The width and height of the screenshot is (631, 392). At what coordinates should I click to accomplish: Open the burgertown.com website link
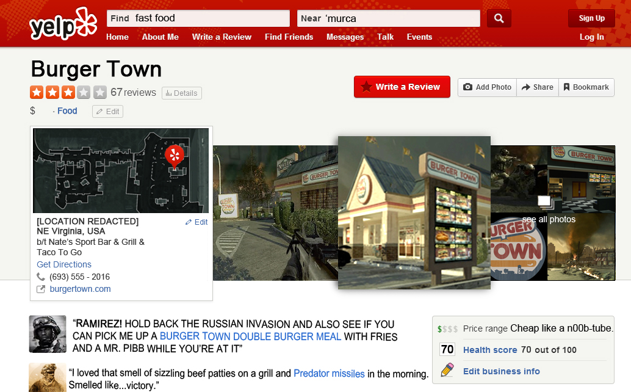tap(80, 289)
